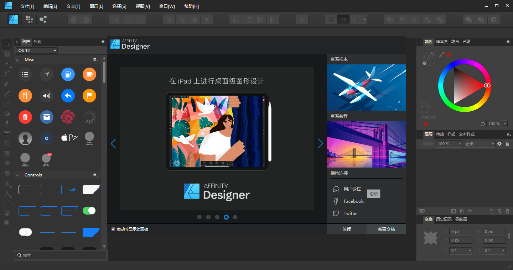Image resolution: width=513 pixels, height=270 pixels.
Task: Click the blue fuel pump asset
Action: coord(68,74)
